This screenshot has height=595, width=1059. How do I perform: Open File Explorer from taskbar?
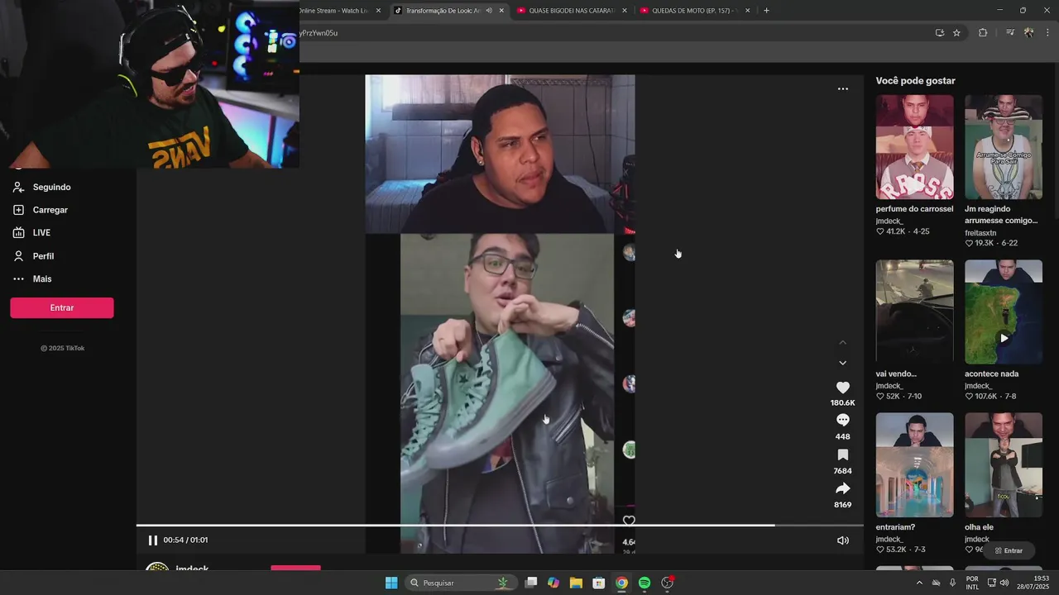576,583
